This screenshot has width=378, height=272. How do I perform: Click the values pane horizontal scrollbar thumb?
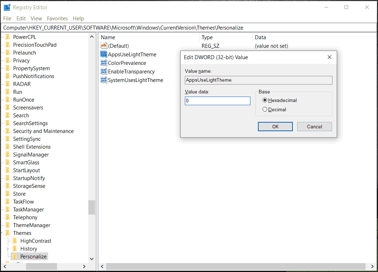pyautogui.click(x=236, y=266)
